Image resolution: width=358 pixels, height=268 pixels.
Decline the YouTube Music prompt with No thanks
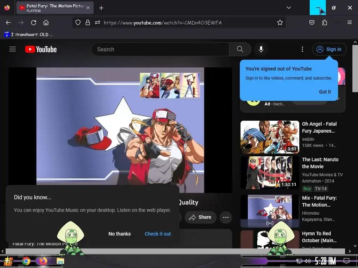(120, 234)
